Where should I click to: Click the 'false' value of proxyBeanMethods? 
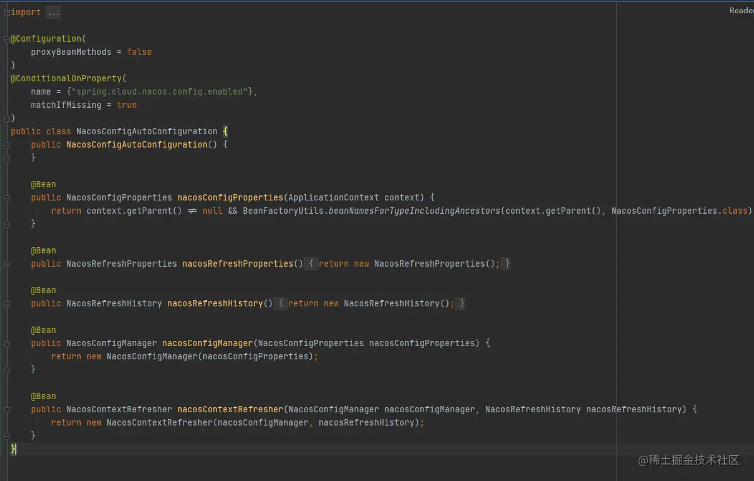pos(139,52)
